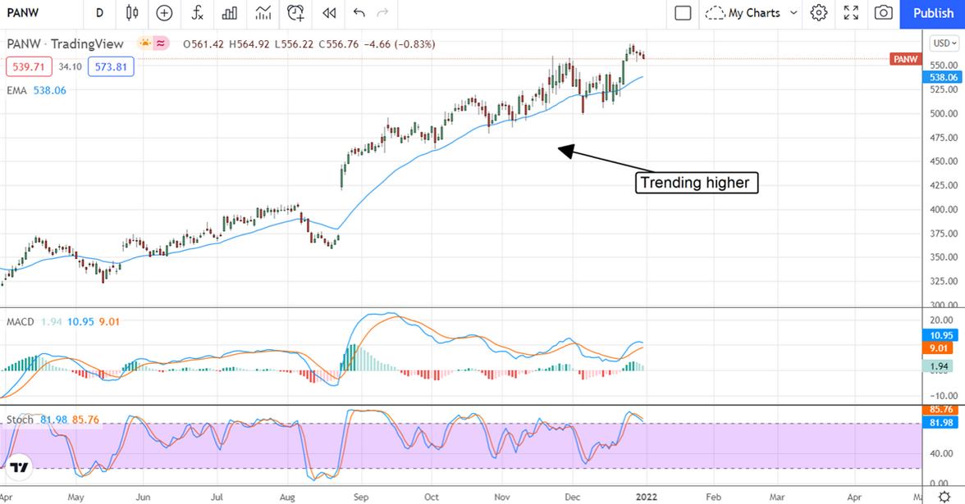Click the 10.95 MACD axis label

(941, 336)
